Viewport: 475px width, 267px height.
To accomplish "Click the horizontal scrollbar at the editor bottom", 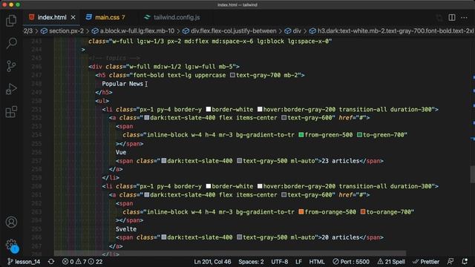I will tap(230, 253).
